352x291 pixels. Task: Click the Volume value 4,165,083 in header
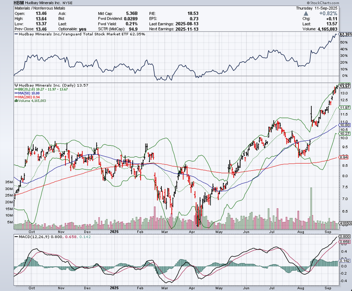pos(327,29)
